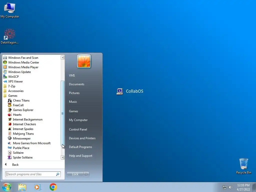This screenshot has height=192, width=256.
Task: Open Pictures from Start menu
Action: tap(74, 93)
